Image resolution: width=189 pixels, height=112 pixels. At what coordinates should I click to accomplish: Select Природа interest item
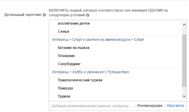point(65,88)
